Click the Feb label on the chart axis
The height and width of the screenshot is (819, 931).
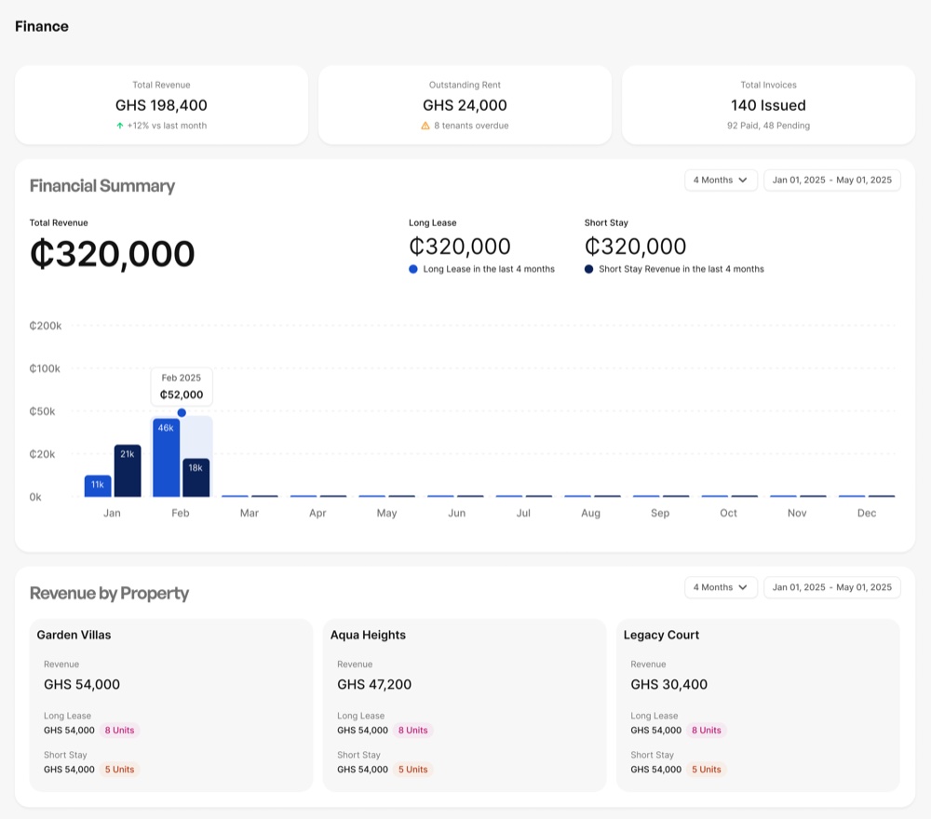[x=181, y=513]
